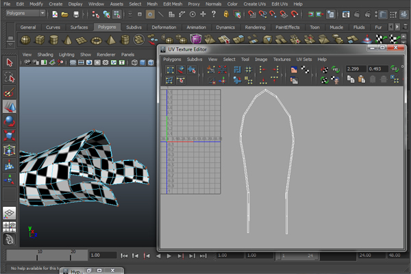411x274 pixels.
Task: Select the Show Manipulator tool
Action: [x=10, y=179]
